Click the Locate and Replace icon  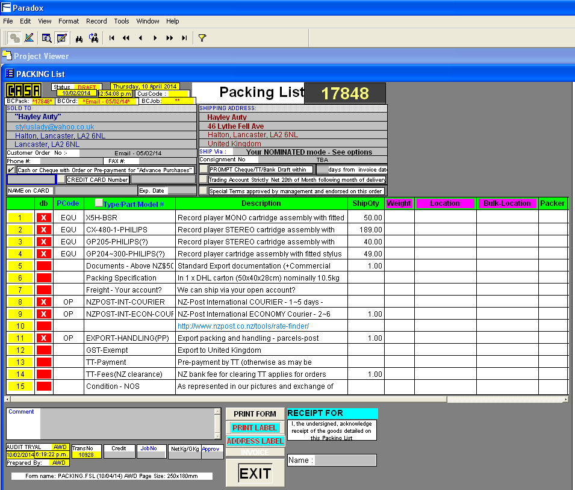click(x=94, y=37)
